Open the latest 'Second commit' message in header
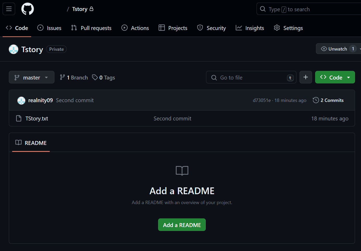This screenshot has height=251, width=361. (75, 100)
